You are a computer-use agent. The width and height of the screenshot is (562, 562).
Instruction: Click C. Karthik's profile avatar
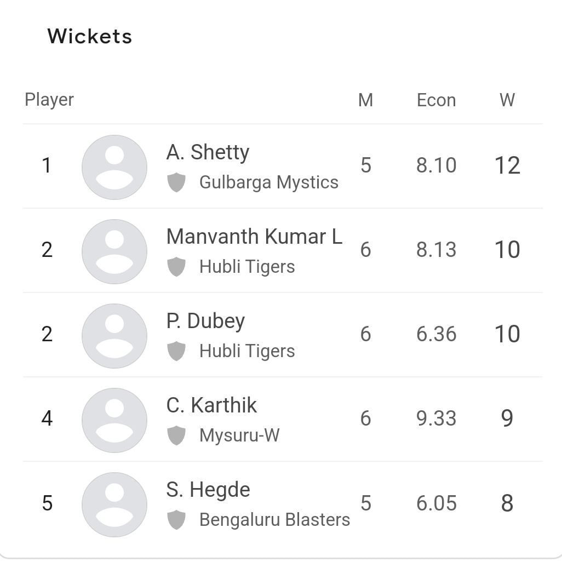pyautogui.click(x=114, y=420)
